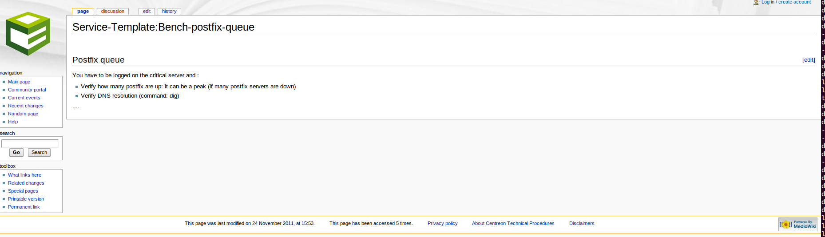Focus the sidebar search text field
This screenshot has width=825, height=237.
tap(30, 143)
